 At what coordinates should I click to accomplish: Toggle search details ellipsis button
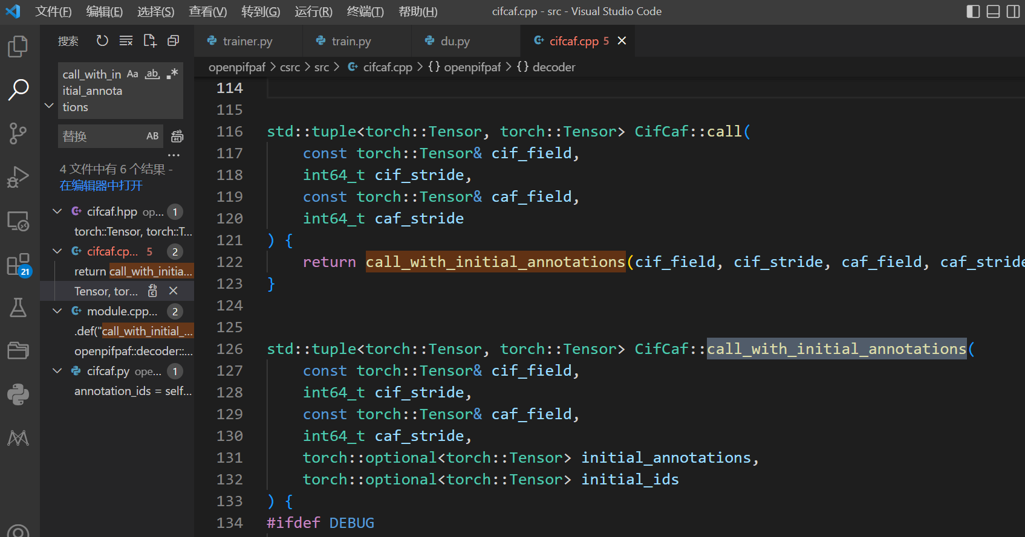[174, 155]
